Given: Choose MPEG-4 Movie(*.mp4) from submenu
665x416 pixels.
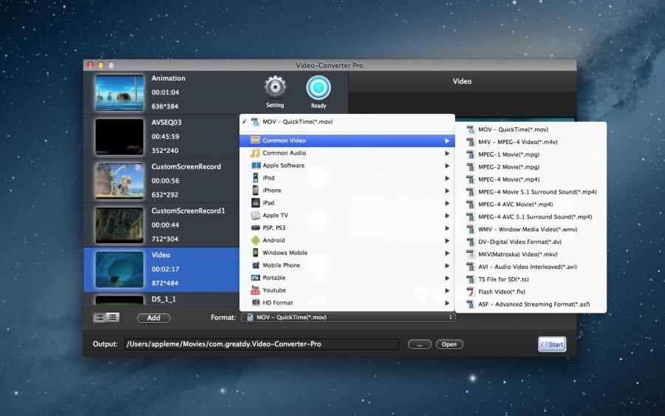Looking at the screenshot, I should pyautogui.click(x=531, y=180).
